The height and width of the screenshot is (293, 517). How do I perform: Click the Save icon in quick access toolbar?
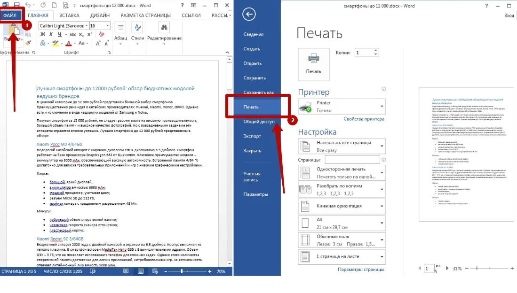click(x=16, y=5)
